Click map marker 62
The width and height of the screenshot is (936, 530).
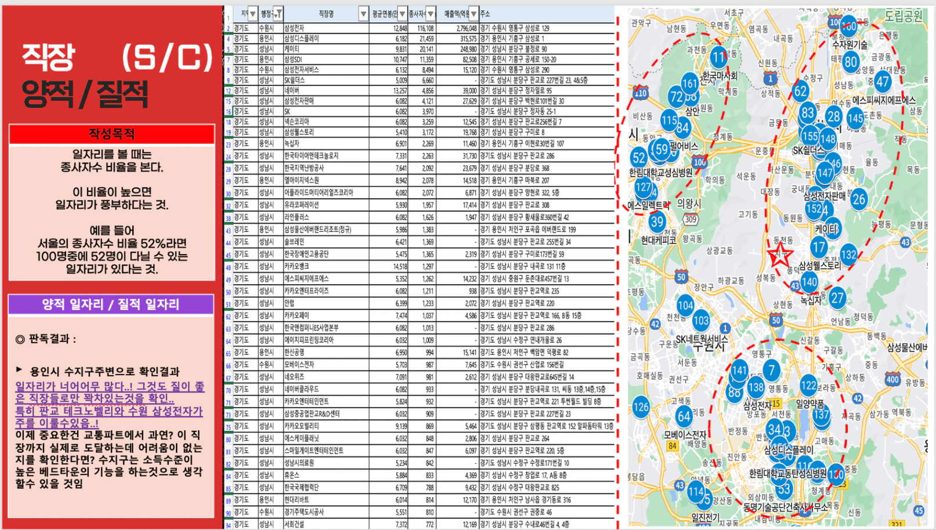tap(801, 90)
